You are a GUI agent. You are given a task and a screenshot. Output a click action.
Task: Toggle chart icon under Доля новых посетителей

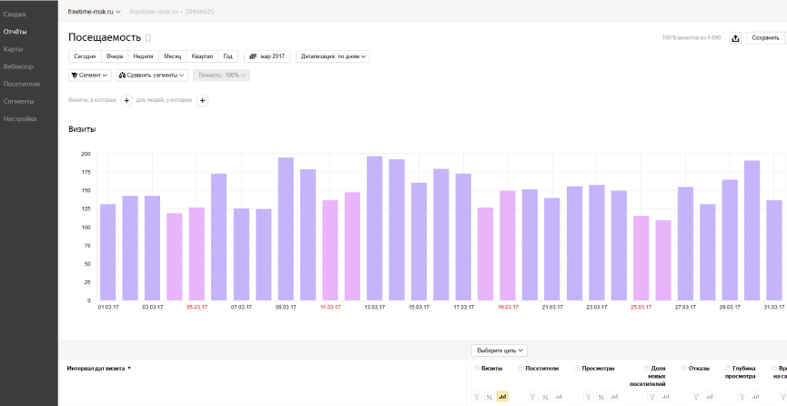point(665,397)
